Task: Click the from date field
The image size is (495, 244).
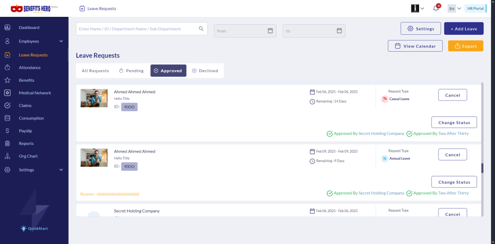Action: (x=245, y=31)
